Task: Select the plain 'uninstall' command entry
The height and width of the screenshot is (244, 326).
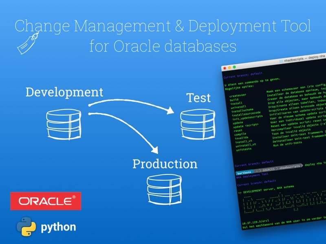Action: 238,107
